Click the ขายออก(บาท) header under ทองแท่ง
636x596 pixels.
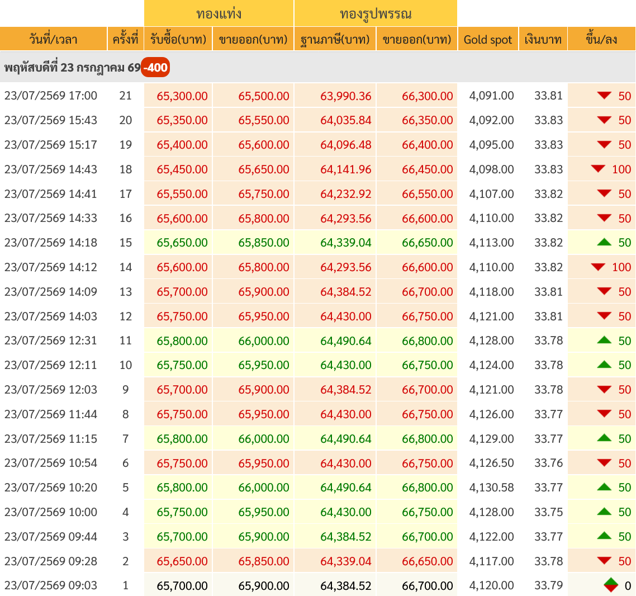point(253,39)
